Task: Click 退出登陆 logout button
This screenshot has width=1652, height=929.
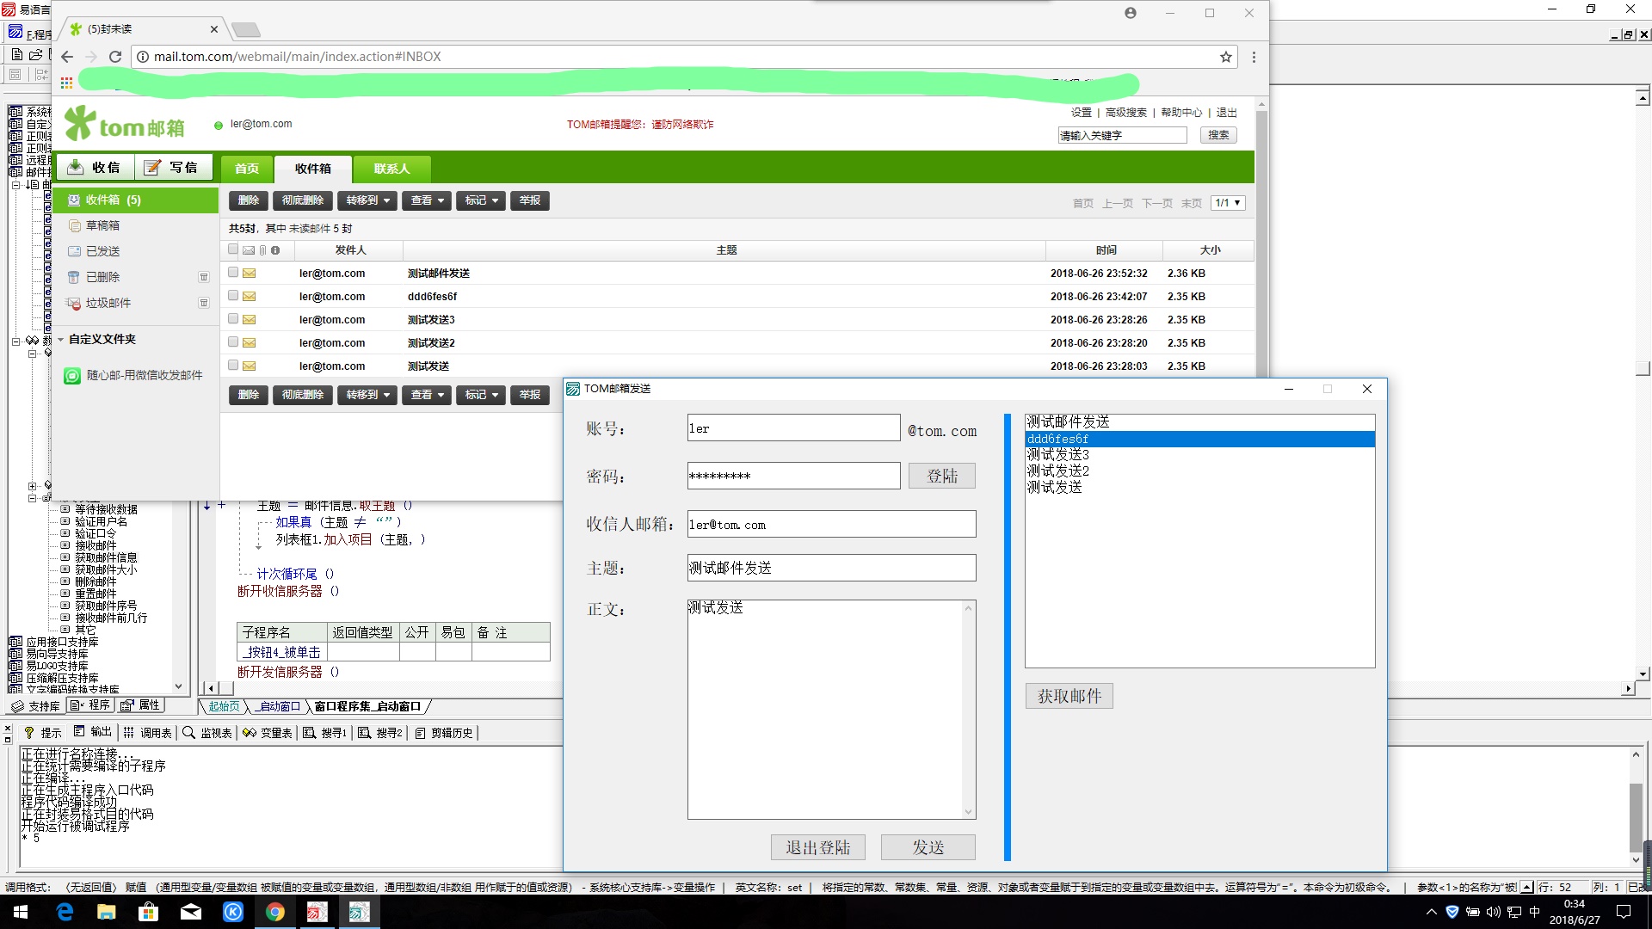Action: (818, 847)
